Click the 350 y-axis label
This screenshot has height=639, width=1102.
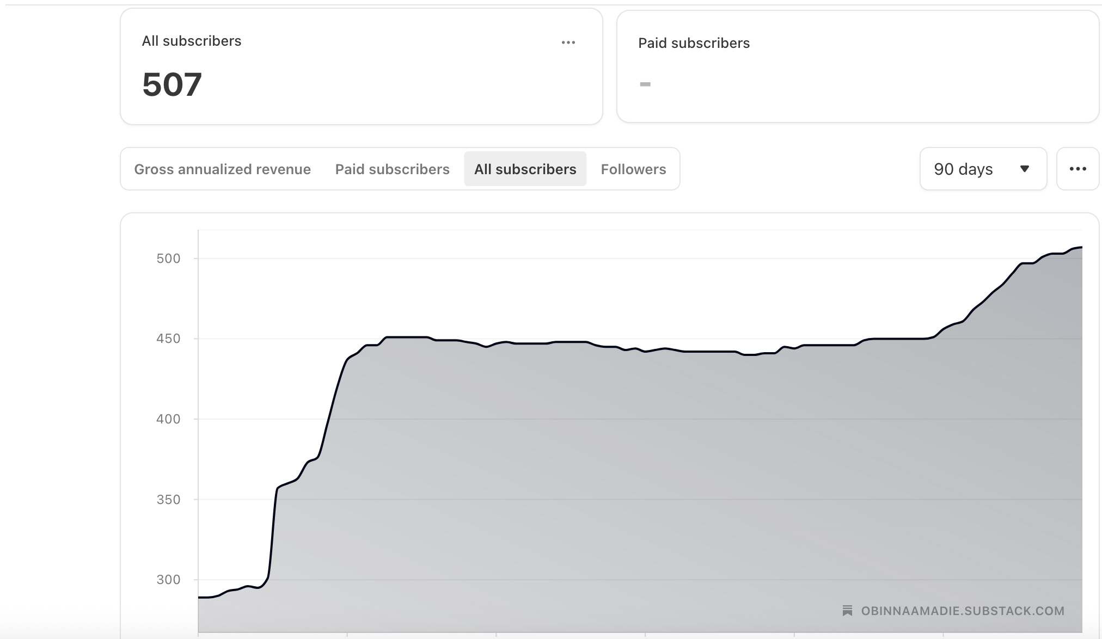click(168, 500)
